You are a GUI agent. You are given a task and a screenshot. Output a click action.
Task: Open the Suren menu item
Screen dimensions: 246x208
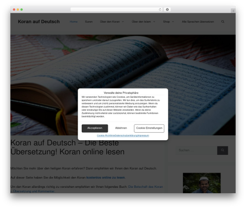89,22
